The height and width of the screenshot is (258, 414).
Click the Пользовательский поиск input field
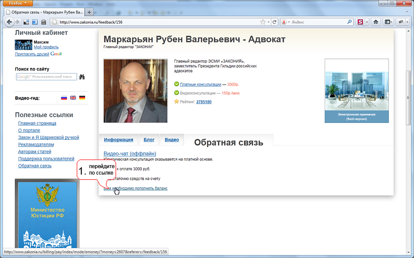click(x=47, y=77)
